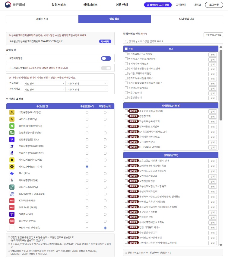Select 부알림 수신 받지 않음 radio
The width and height of the screenshot is (228, 260).
click(105, 228)
